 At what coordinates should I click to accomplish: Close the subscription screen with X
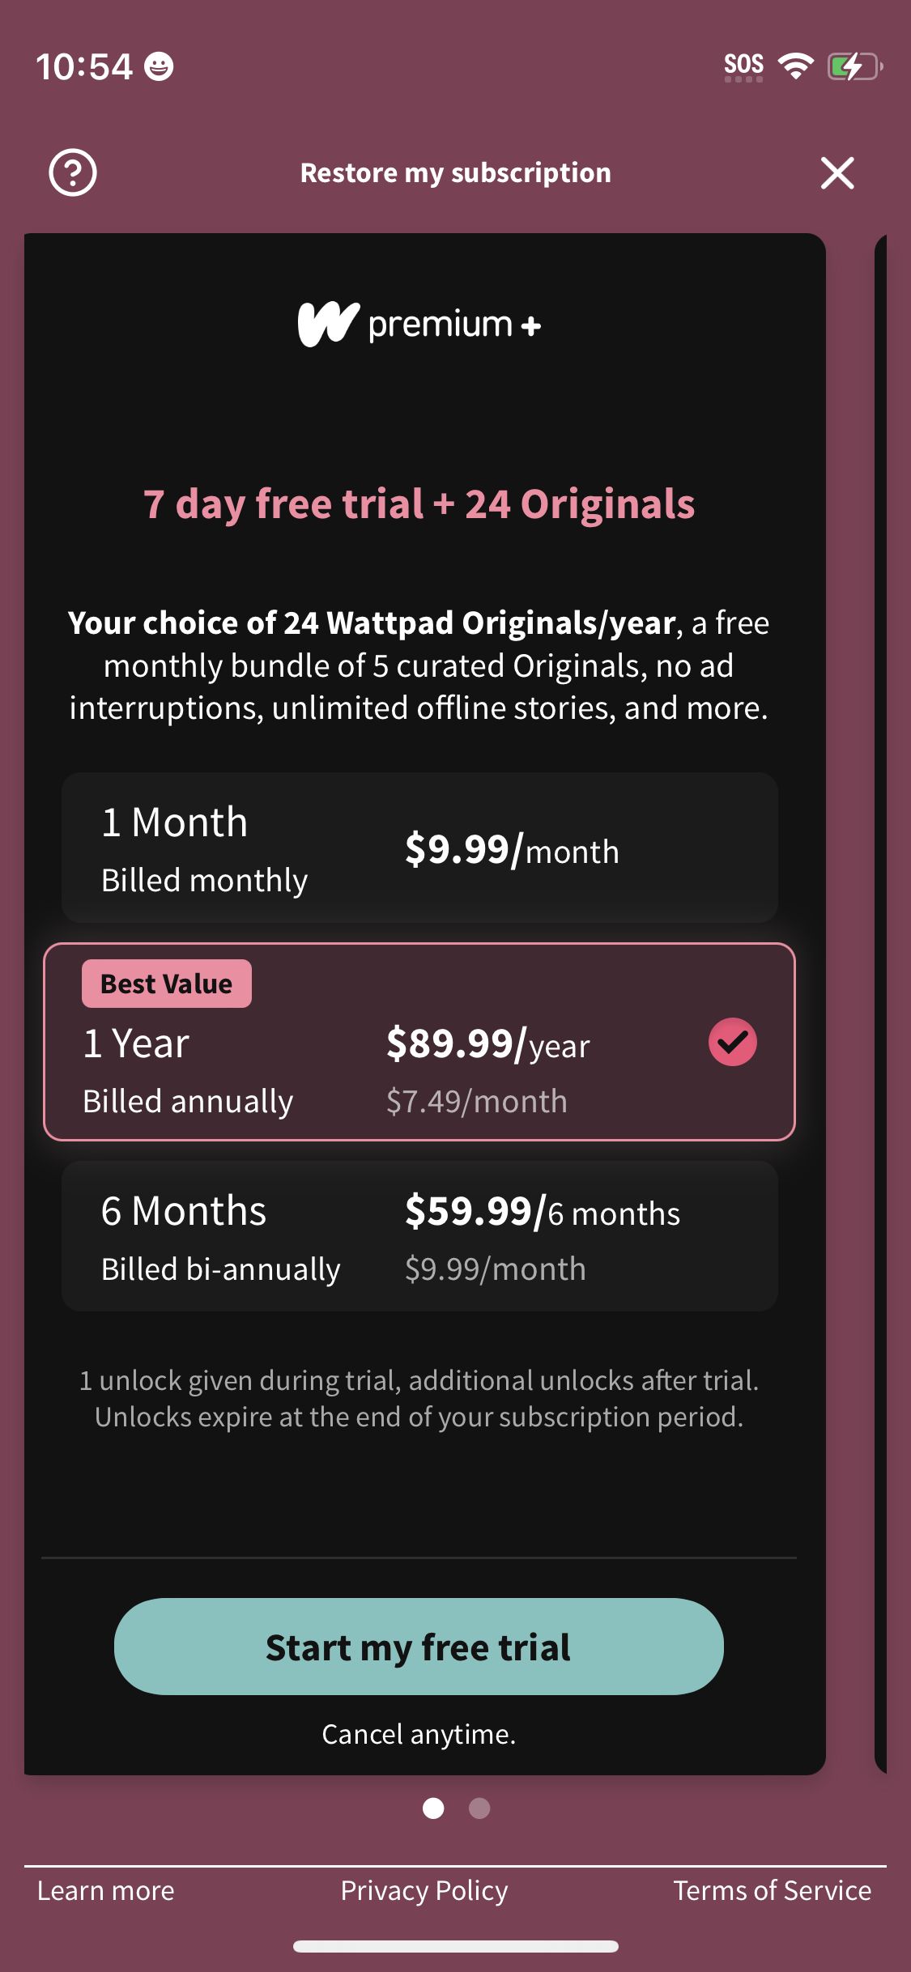(837, 172)
